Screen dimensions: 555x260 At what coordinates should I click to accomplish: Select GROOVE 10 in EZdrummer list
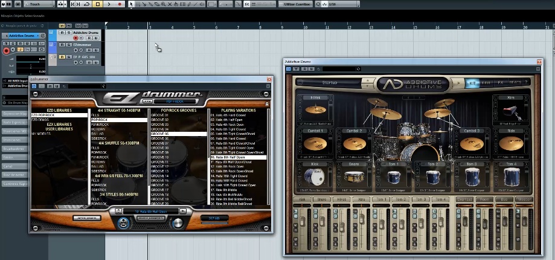tap(179, 157)
